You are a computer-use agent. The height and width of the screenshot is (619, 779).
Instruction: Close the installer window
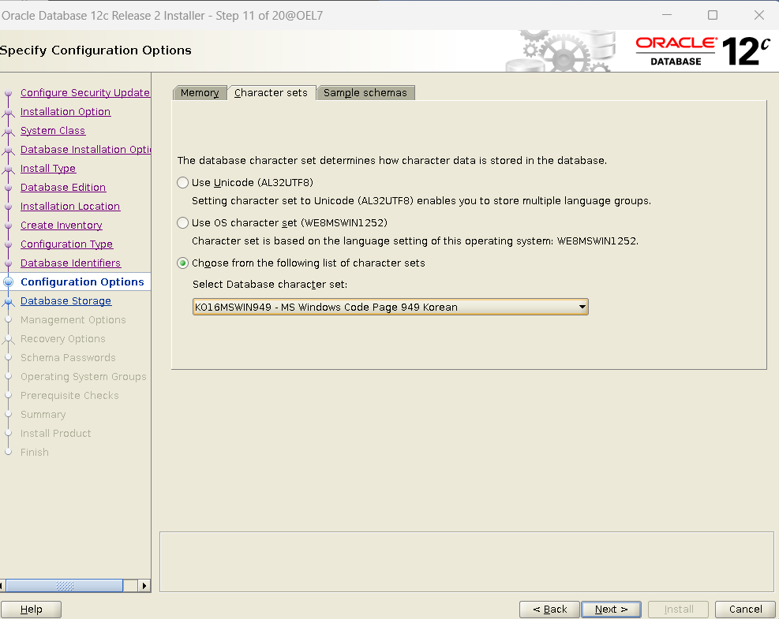click(758, 16)
